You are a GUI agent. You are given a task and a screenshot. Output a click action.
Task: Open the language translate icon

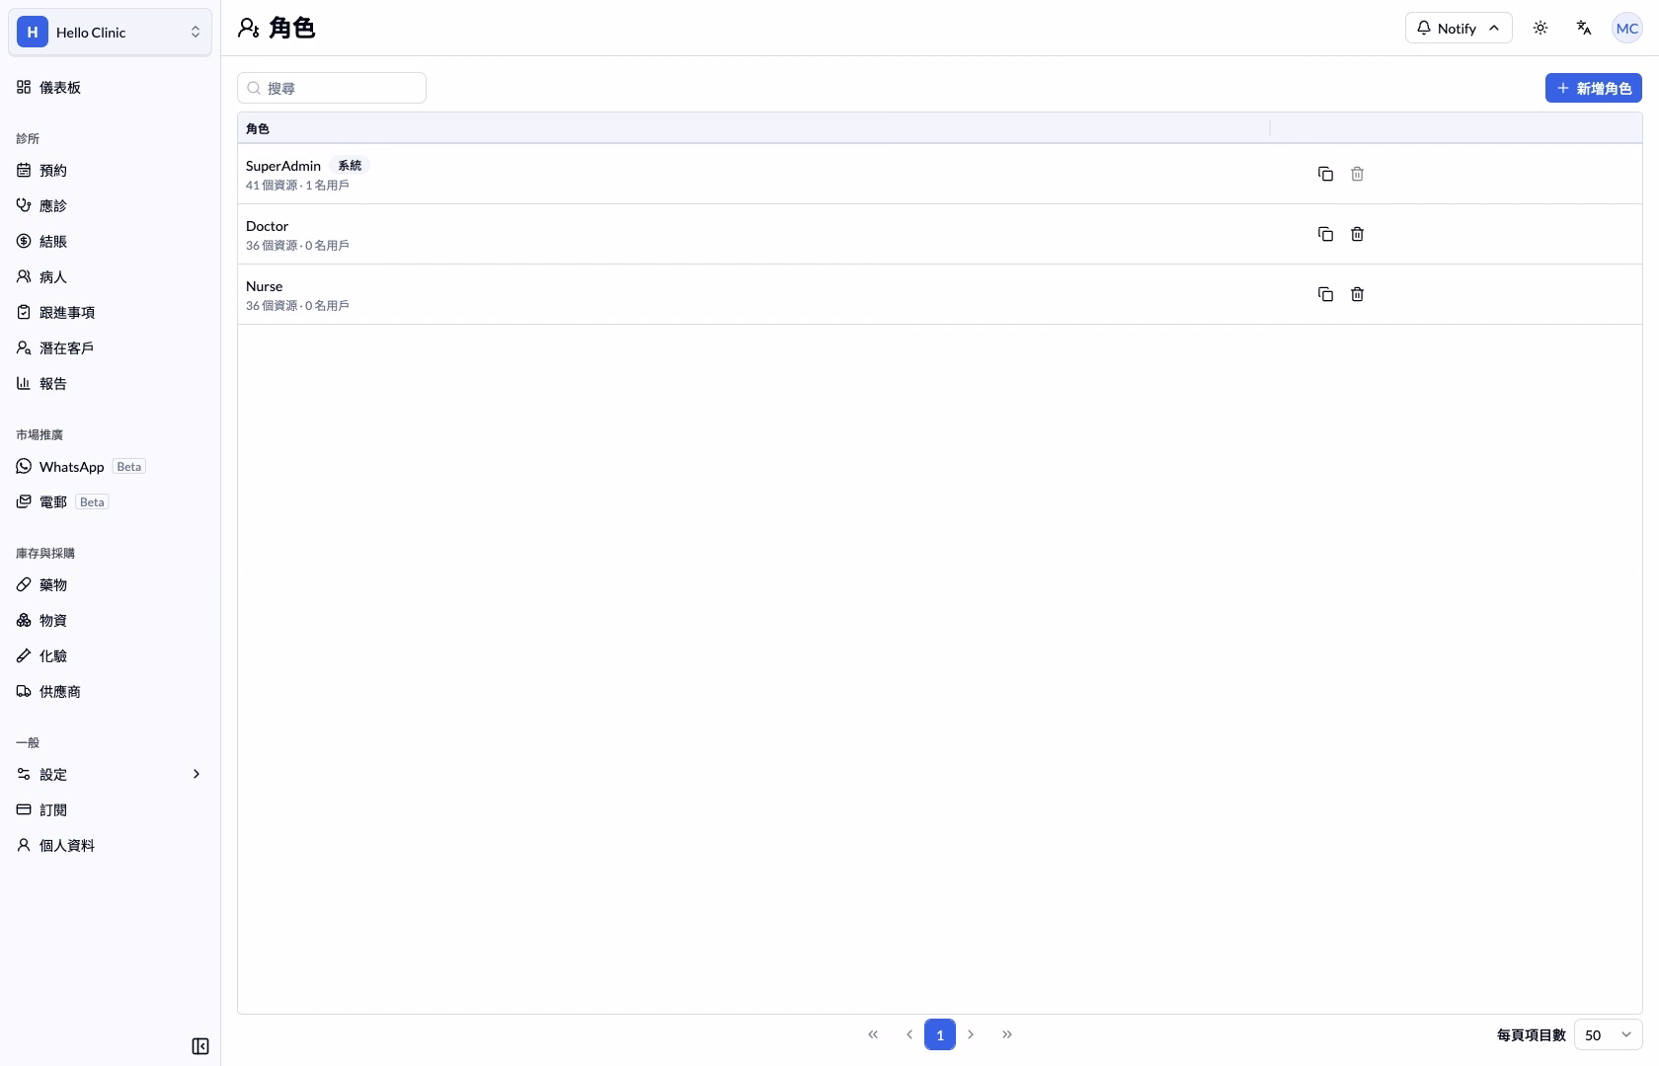(x=1584, y=28)
